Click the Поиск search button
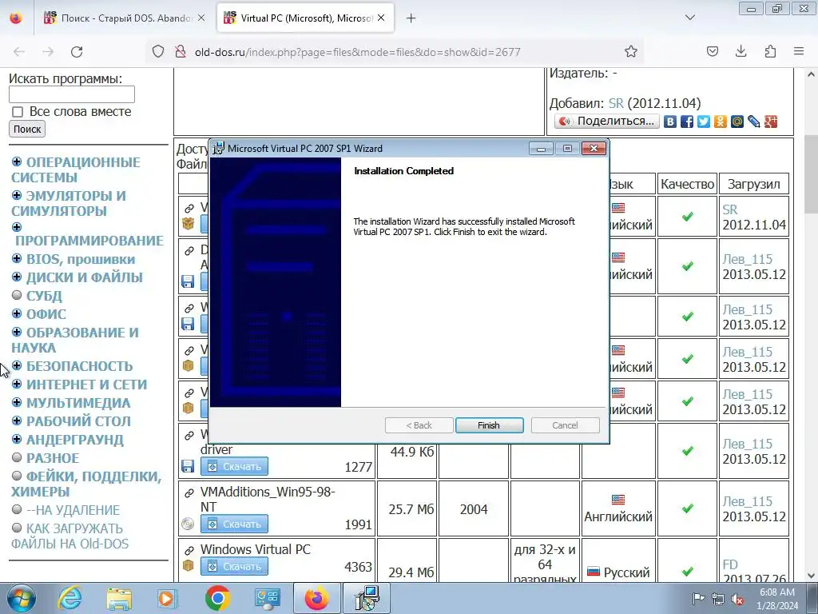This screenshot has width=818, height=614. (x=27, y=129)
